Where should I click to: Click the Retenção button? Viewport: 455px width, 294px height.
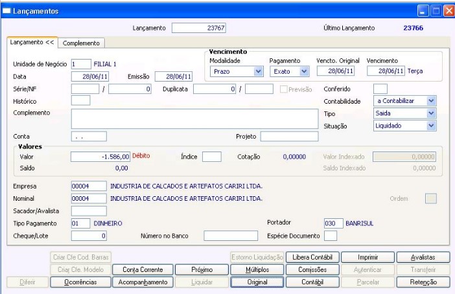pyautogui.click(x=423, y=282)
